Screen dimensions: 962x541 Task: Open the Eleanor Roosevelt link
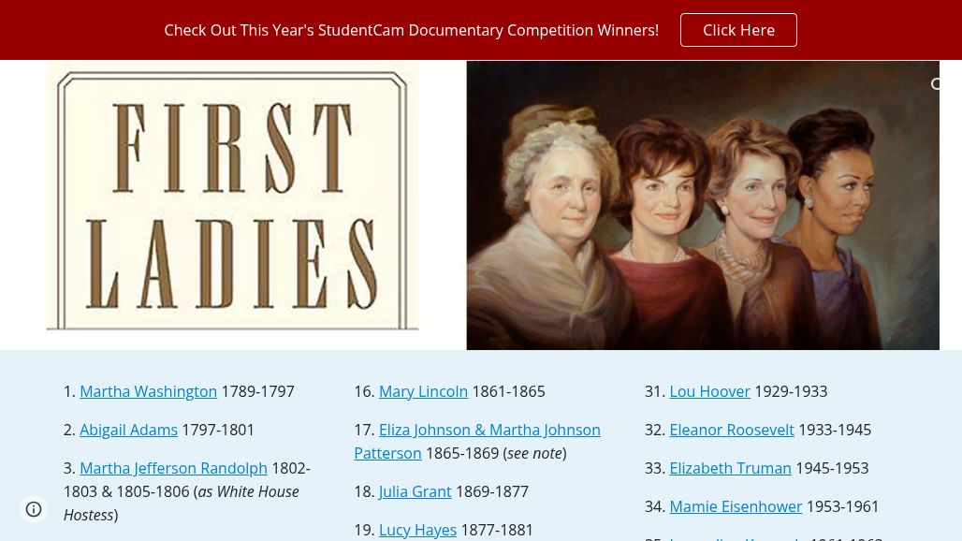(x=732, y=430)
